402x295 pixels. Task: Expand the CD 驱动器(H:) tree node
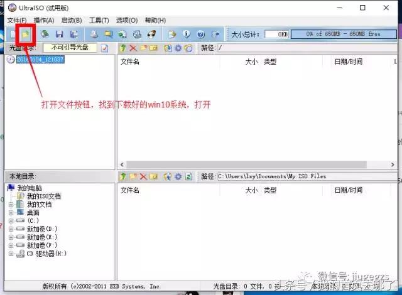[11, 254]
